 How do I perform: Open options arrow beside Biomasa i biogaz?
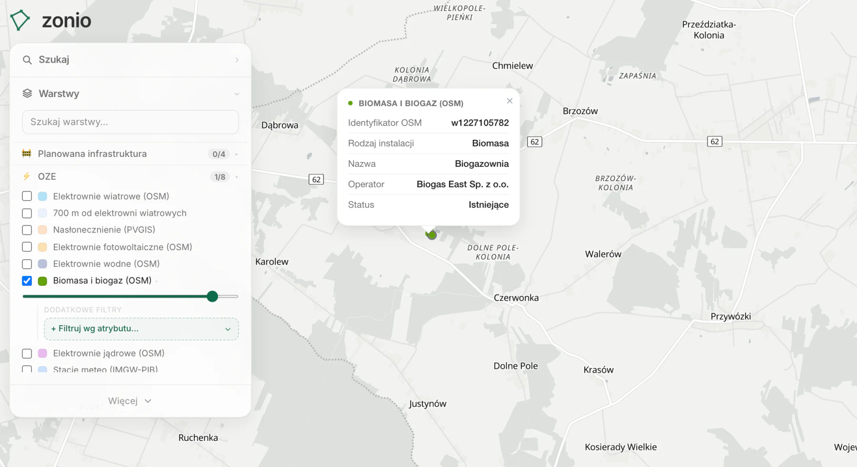[156, 281]
